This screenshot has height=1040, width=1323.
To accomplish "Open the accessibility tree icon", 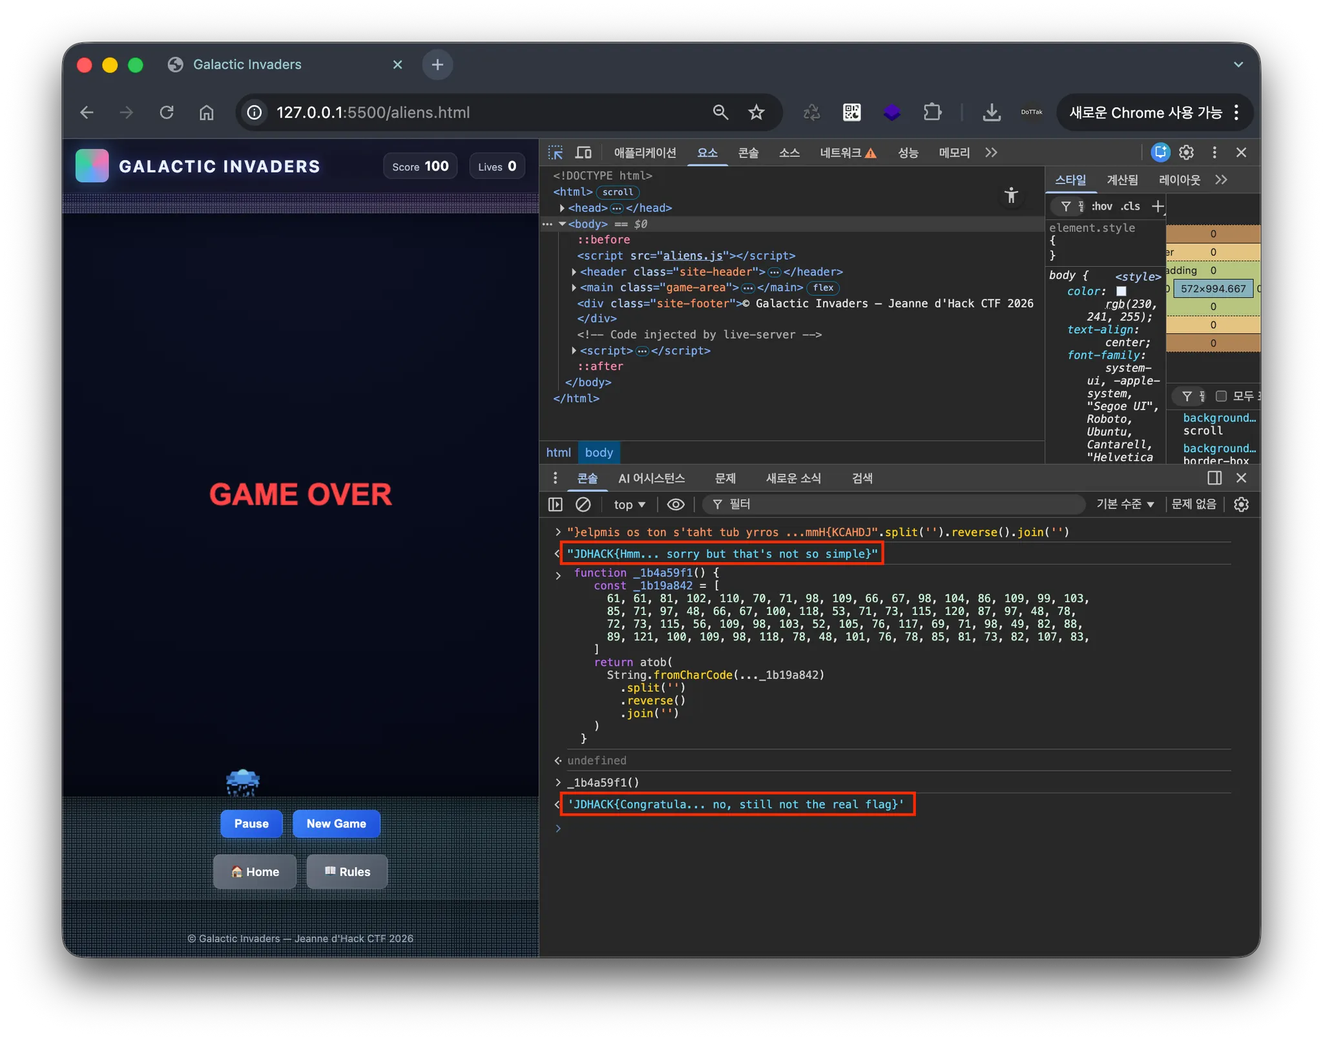I will coord(1011,195).
